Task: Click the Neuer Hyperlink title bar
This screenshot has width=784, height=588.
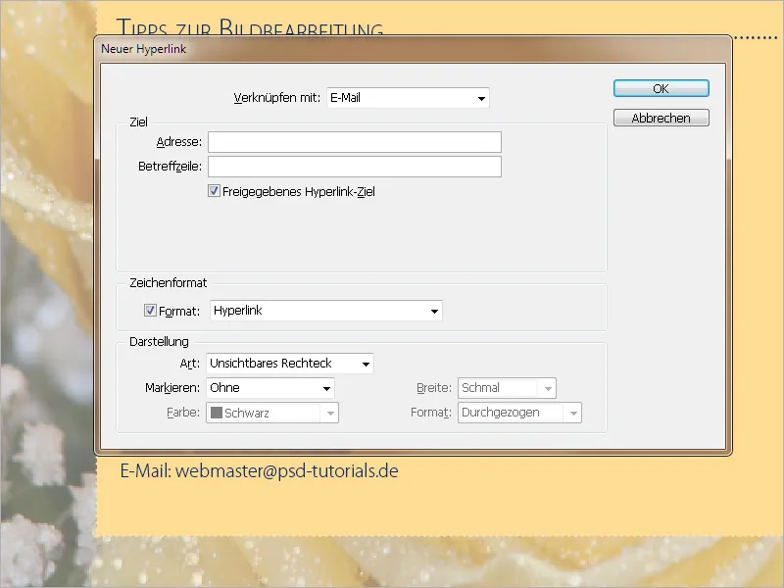Action: (413, 49)
